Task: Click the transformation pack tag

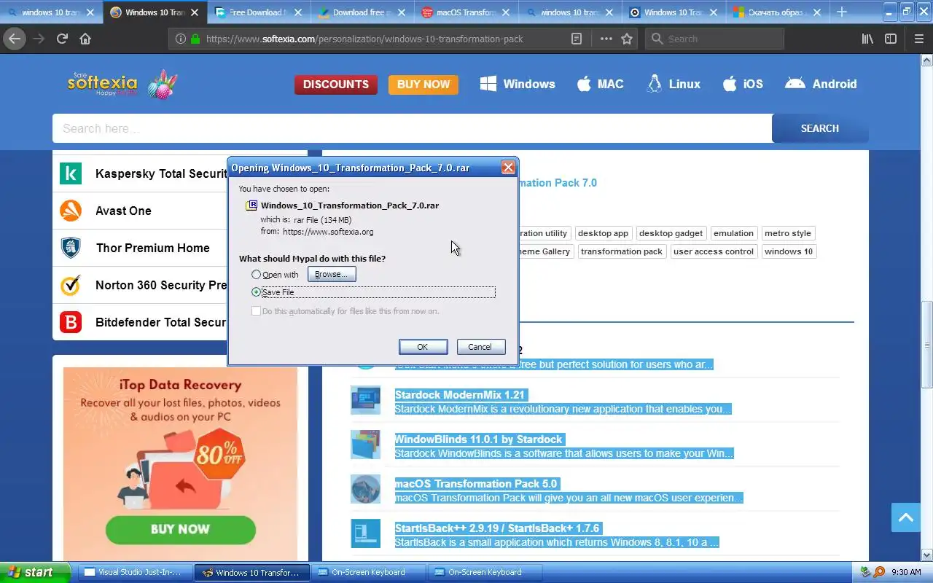Action: [x=622, y=251]
